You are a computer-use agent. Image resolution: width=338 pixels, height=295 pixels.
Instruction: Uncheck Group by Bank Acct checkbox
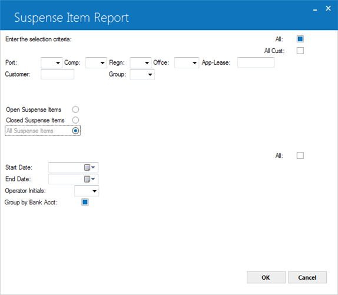click(x=85, y=202)
